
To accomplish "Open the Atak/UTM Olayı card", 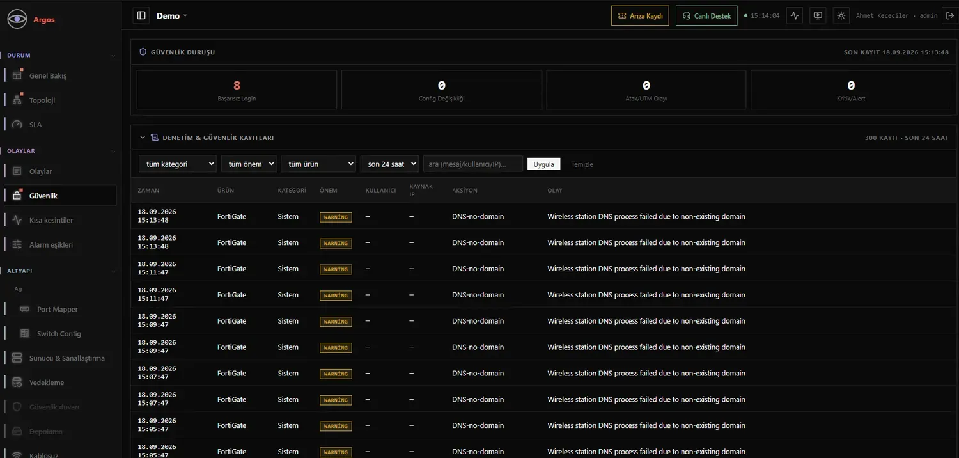I will pos(646,90).
